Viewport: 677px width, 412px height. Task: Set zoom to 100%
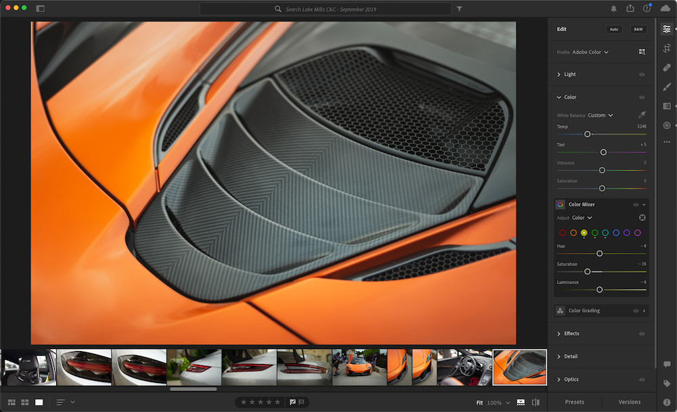494,403
